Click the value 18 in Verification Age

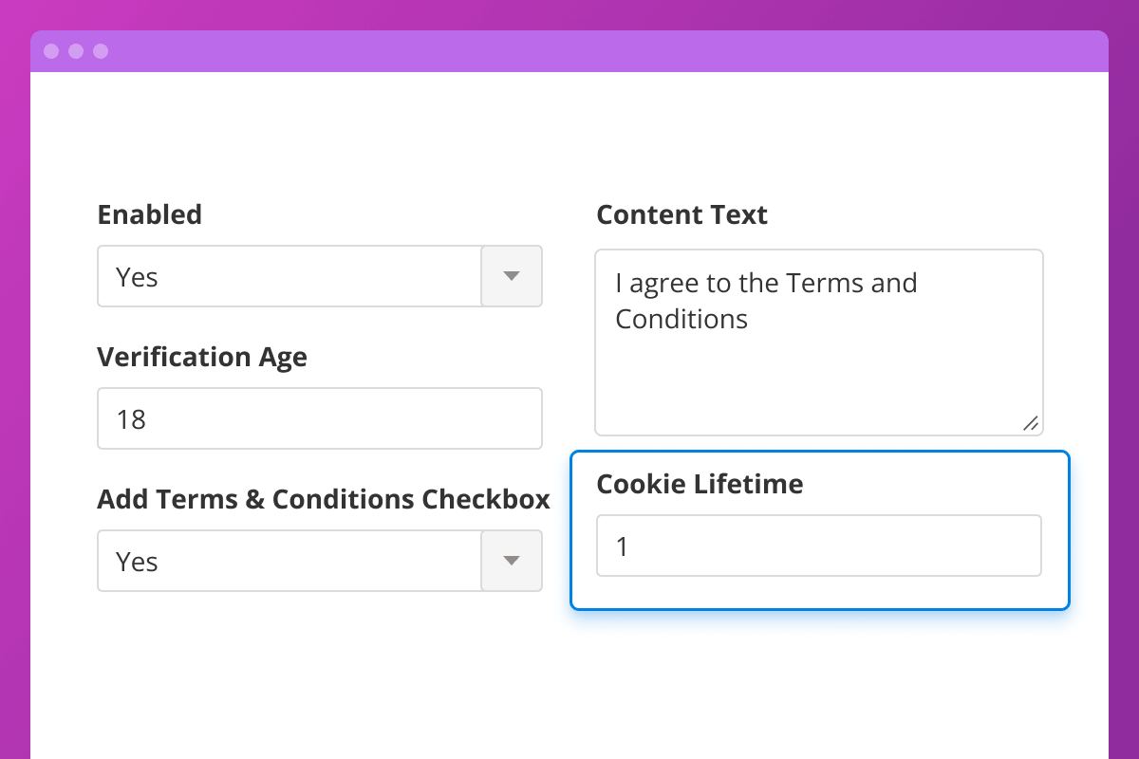point(131,418)
